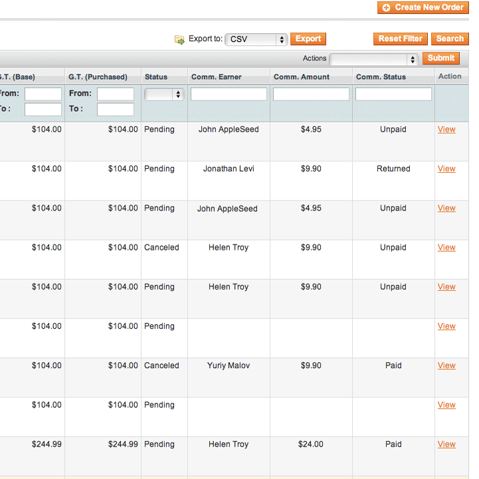Click the Comm. Status filter input
The height and width of the screenshot is (479, 479).
pos(393,94)
